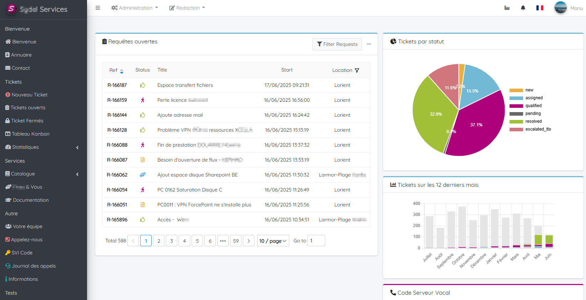Screen dimensions: 586x300
Task: Click the Location column filter icon
Action: pyautogui.click(x=357, y=70)
